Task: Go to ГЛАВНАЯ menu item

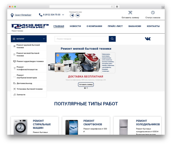Action: point(59,26)
